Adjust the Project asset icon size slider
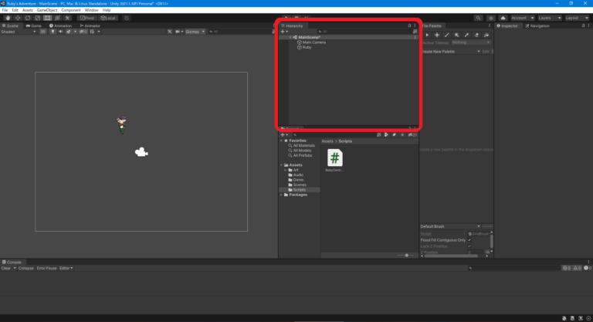 [406, 255]
